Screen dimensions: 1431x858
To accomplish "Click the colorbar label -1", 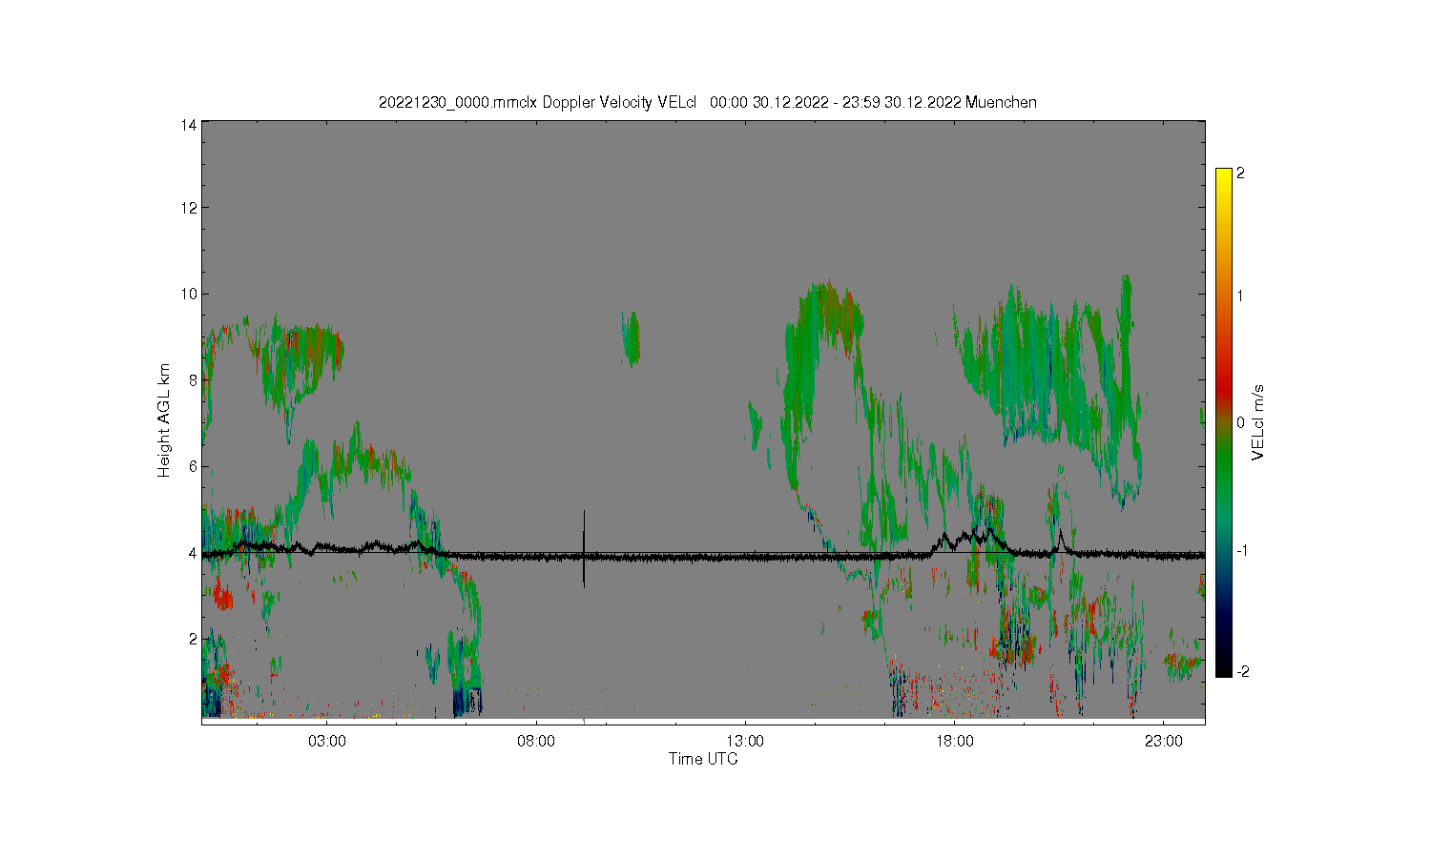I will point(1240,550).
